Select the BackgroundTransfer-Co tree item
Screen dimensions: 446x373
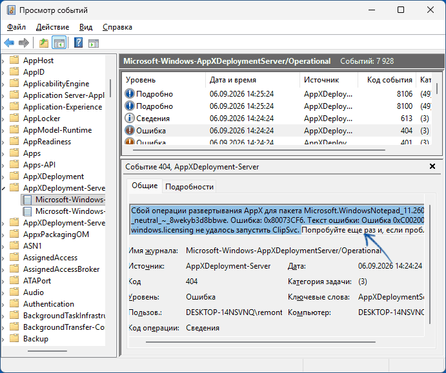(64, 327)
